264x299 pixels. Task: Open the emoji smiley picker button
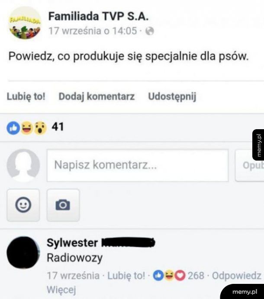(x=23, y=205)
